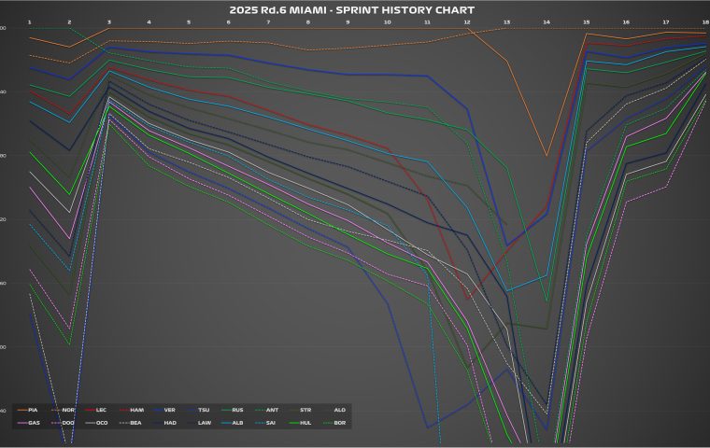
Task: Click lap number 10 on the top axis
Action: pos(388,22)
